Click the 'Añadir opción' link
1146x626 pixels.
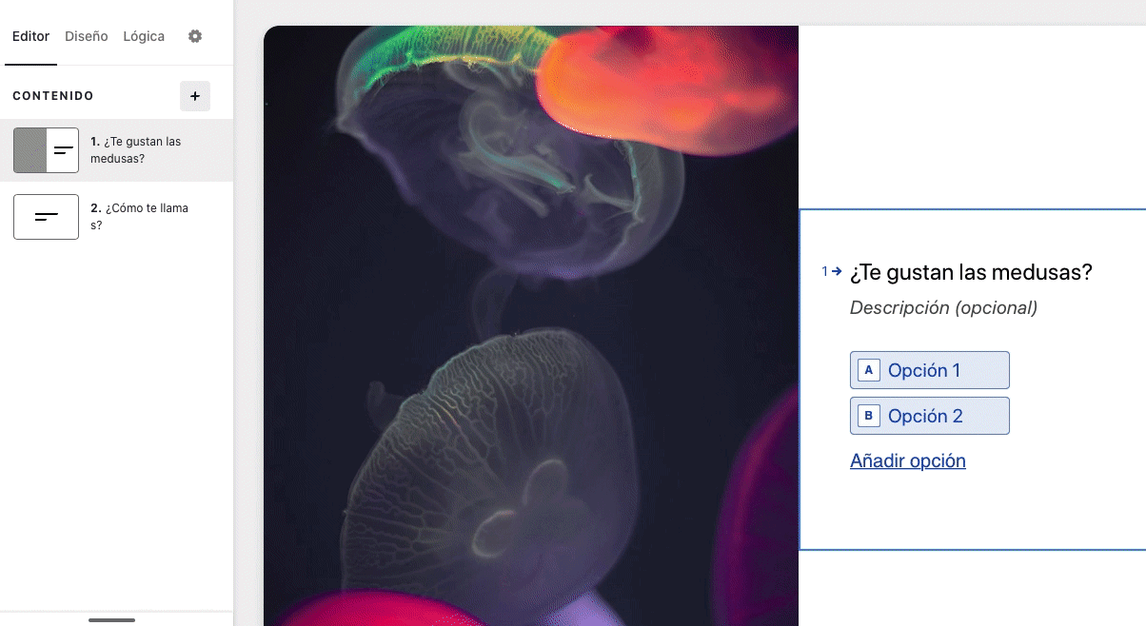pos(908,460)
